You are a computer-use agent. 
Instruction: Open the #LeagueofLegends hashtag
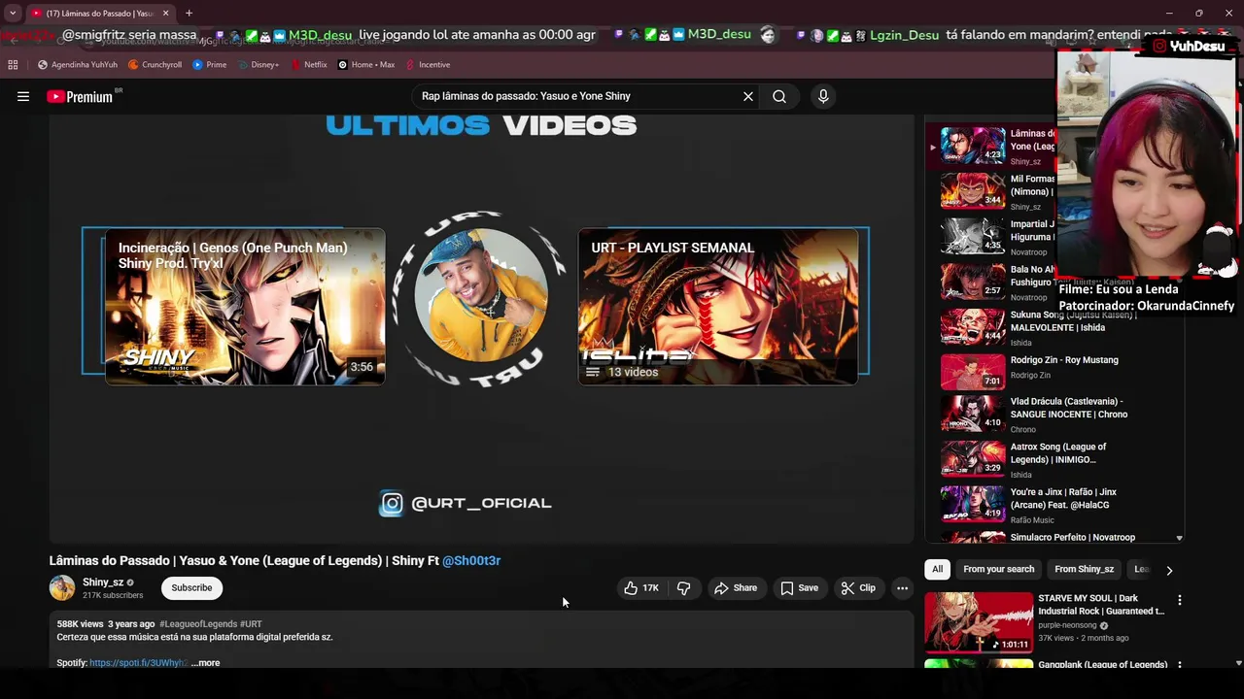(x=198, y=624)
